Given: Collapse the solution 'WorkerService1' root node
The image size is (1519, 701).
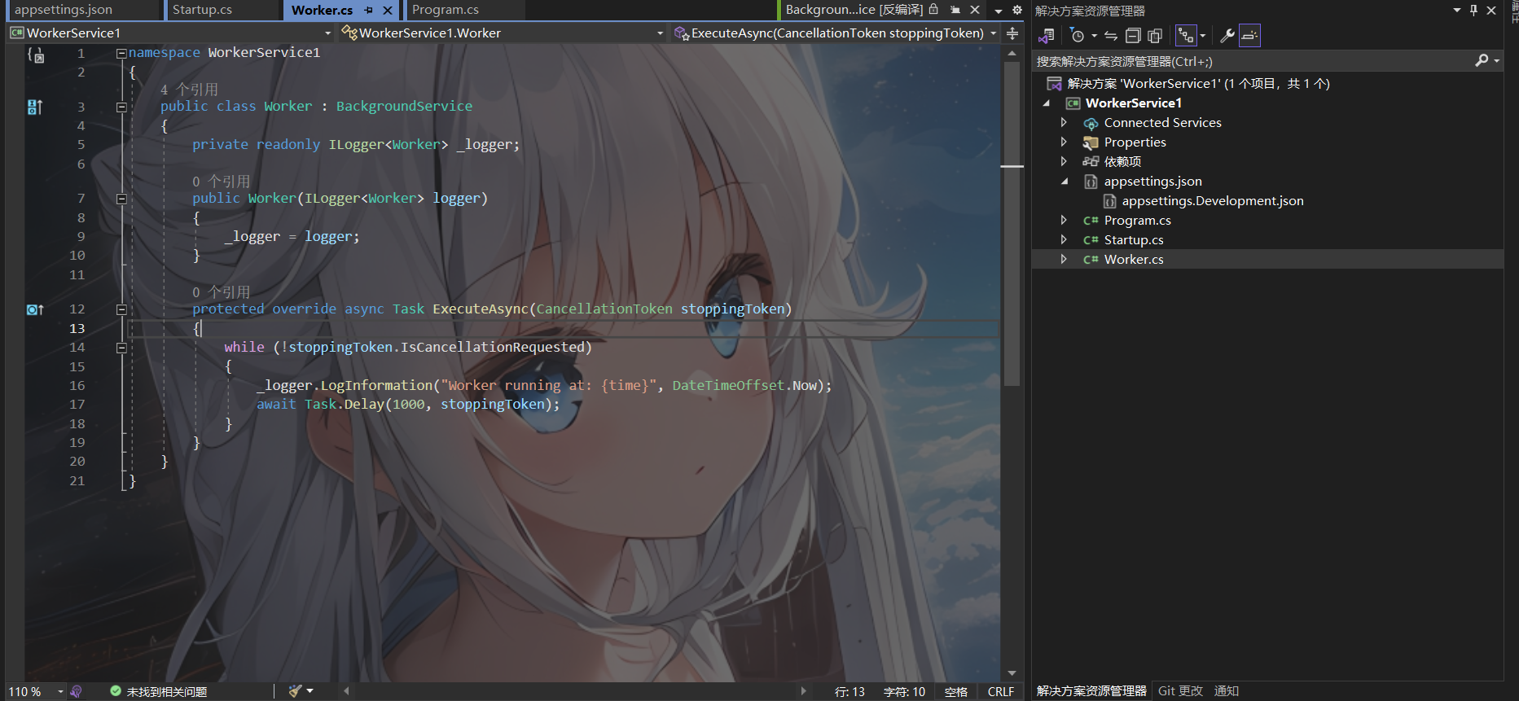Looking at the screenshot, I should click(x=1188, y=84).
